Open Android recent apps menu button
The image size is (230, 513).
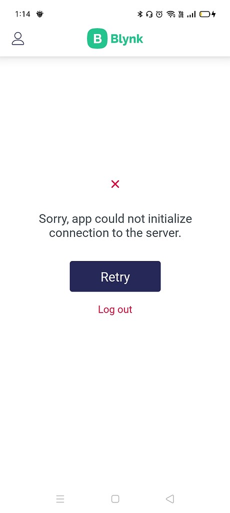(x=60, y=499)
